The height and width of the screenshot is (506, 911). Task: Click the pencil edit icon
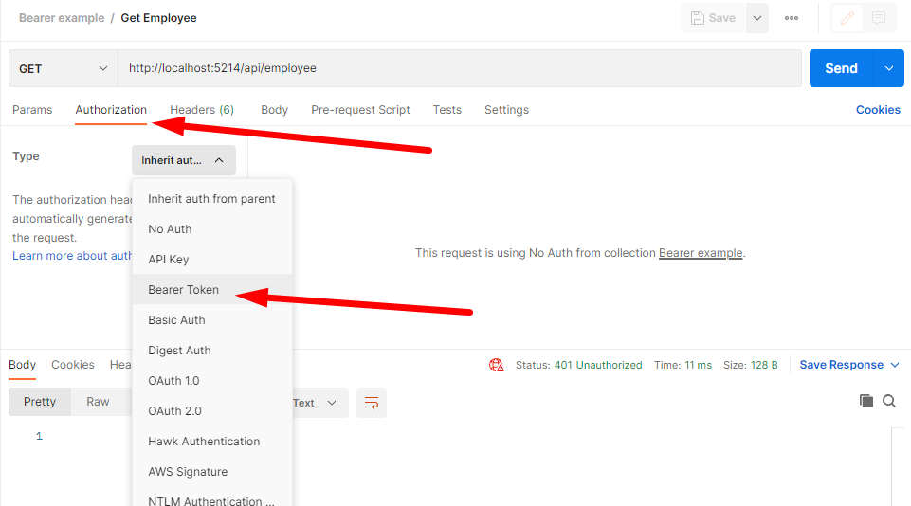point(848,18)
